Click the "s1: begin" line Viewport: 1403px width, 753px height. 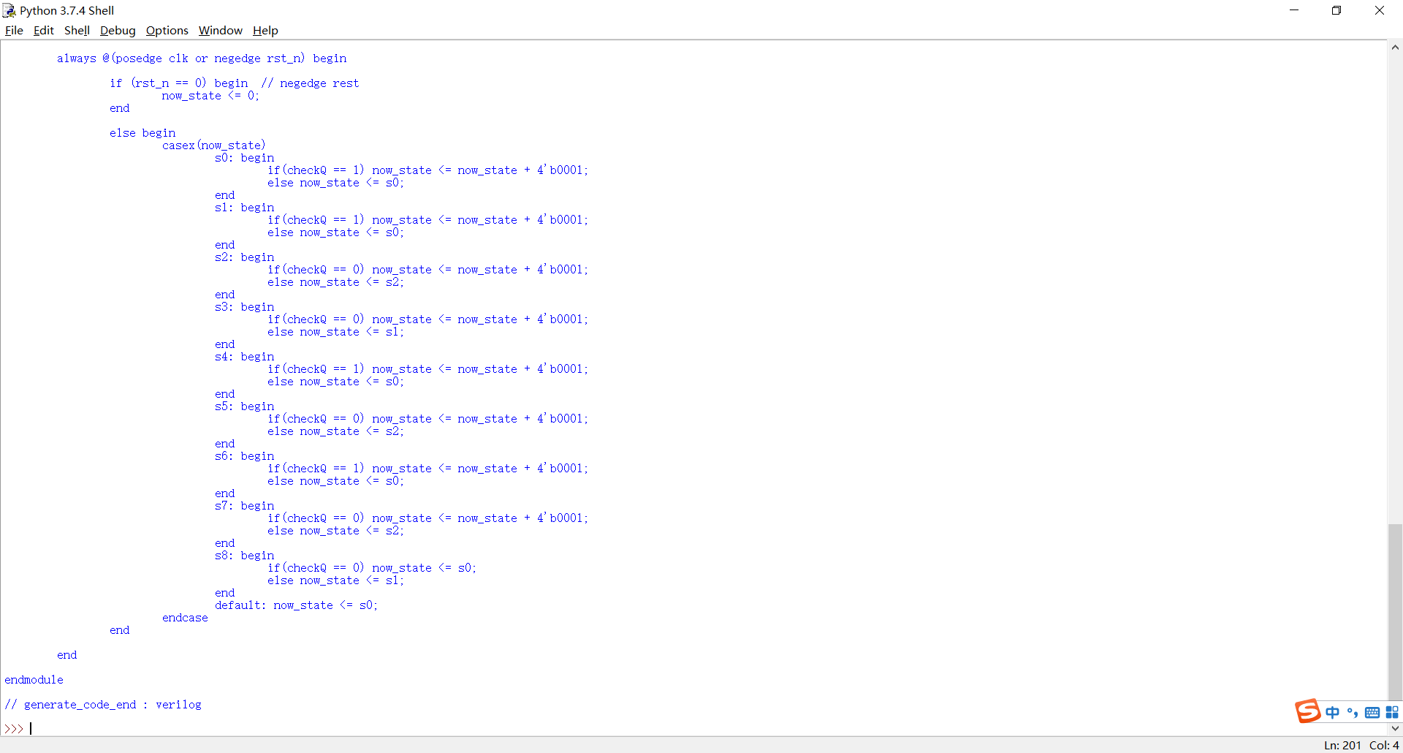click(244, 208)
